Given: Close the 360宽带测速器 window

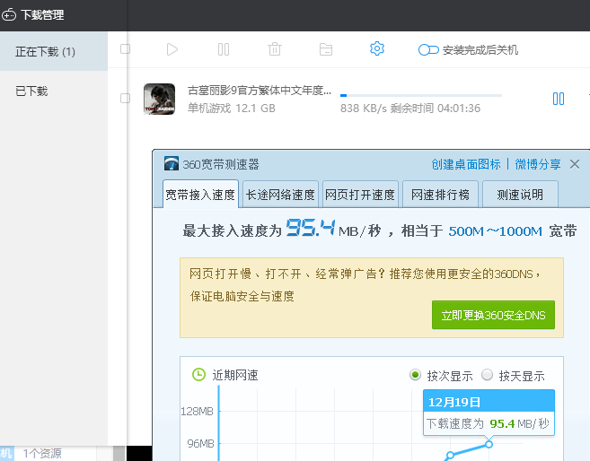Looking at the screenshot, I should point(575,164).
